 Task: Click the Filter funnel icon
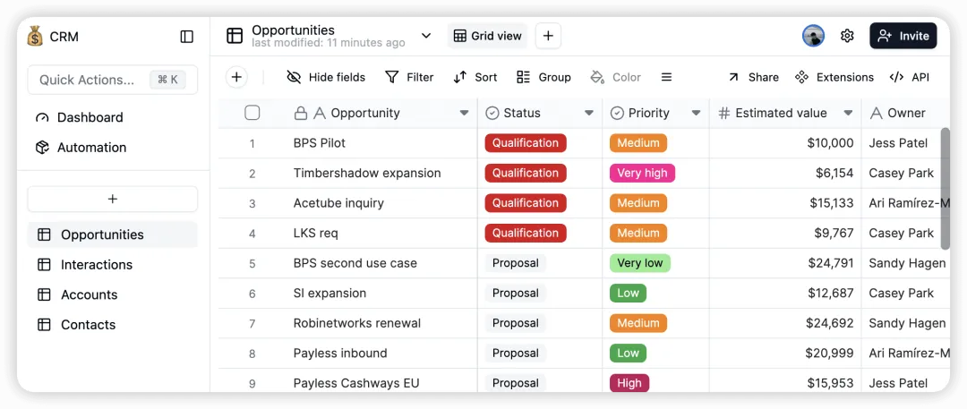(392, 77)
